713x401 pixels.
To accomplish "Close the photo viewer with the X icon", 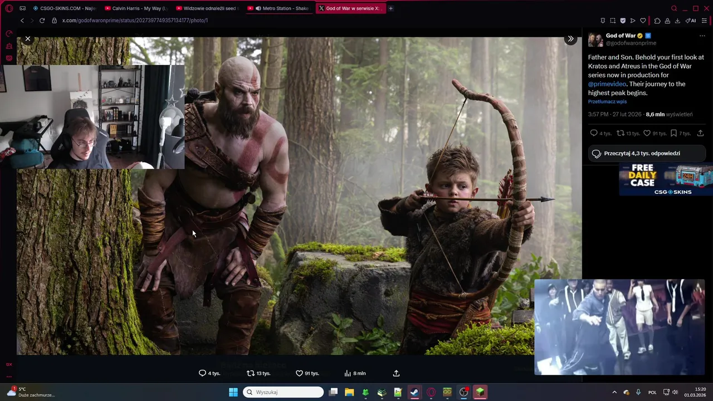I will tap(27, 39).
